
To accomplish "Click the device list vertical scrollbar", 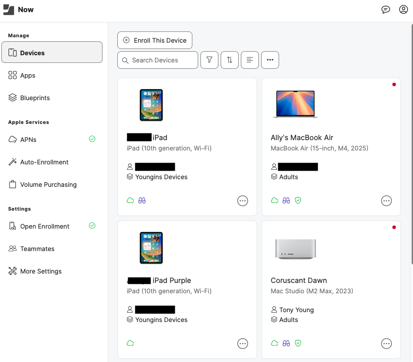I will coord(412,144).
